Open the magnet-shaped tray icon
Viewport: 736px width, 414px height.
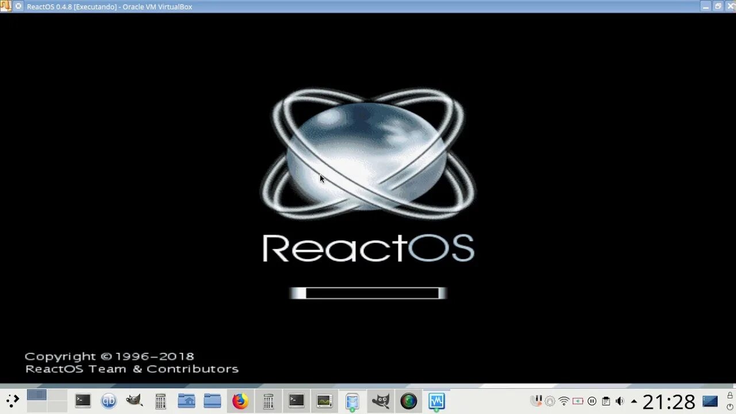(536, 401)
